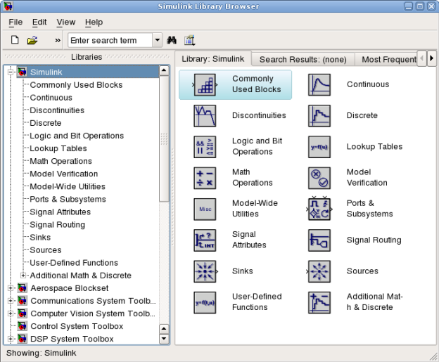The width and height of the screenshot is (439, 362).
Task: Click the open folder toolbar icon
Action: pyautogui.click(x=32, y=40)
